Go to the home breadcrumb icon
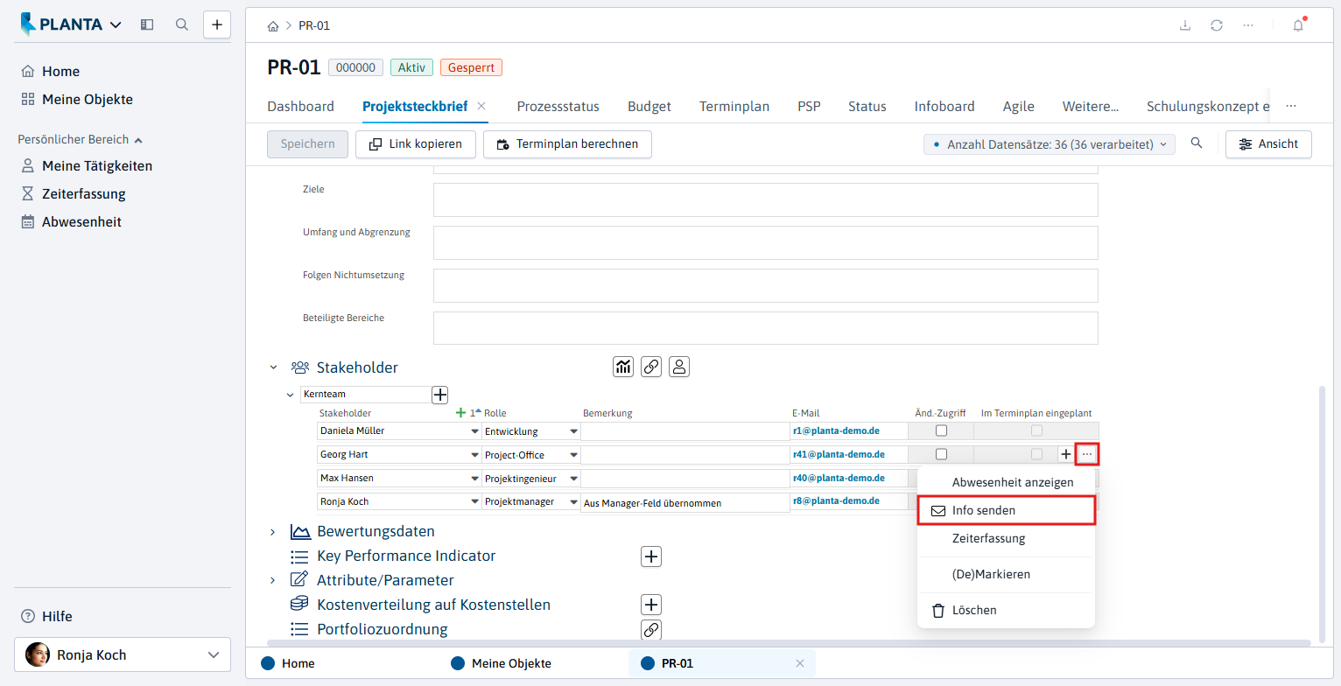 [x=273, y=25]
